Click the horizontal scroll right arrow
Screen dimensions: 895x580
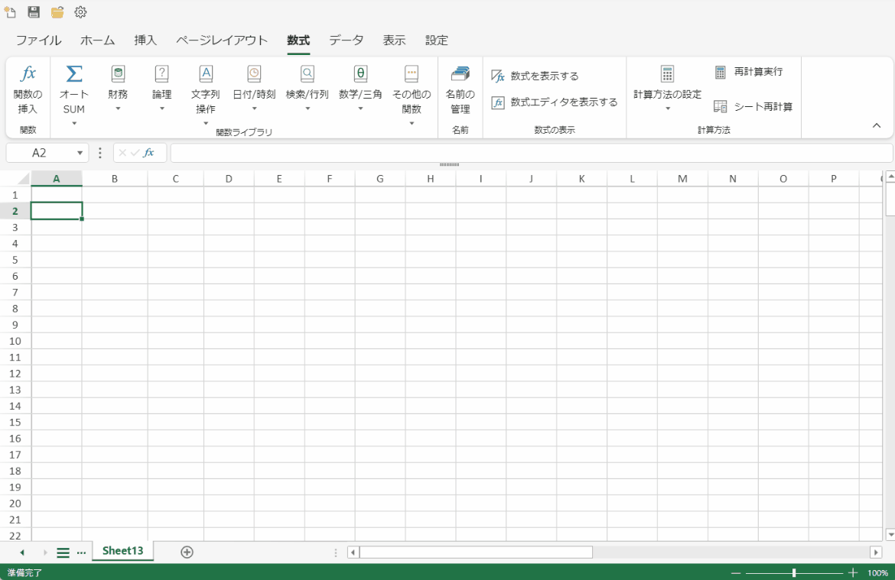pyautogui.click(x=876, y=552)
